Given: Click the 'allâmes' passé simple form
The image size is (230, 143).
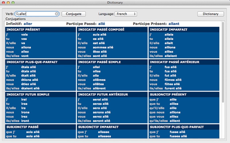Looking at the screenshot, I should coord(99,80).
